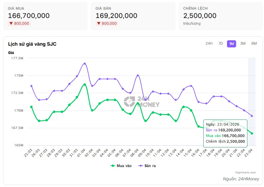Click the Giá bán 169,200,000 card
The width and height of the screenshot is (264, 187).
tap(132, 16)
